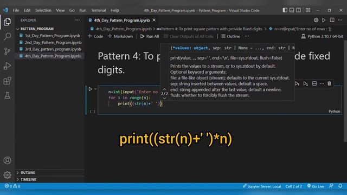Click the Jupyter Server: Local status item
Image resolution: width=347 pixels, height=195 pixels.
262,186
